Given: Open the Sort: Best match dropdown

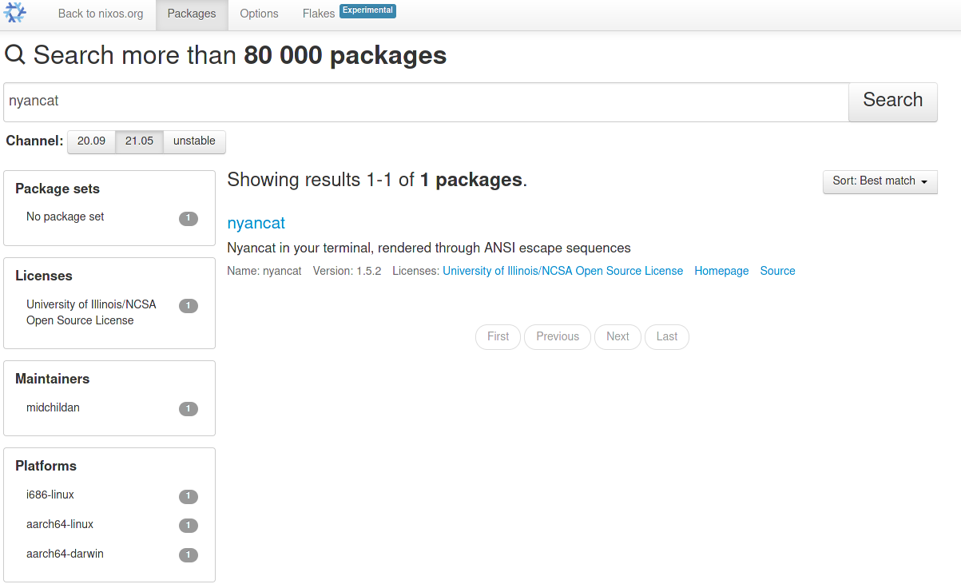Looking at the screenshot, I should coord(880,181).
